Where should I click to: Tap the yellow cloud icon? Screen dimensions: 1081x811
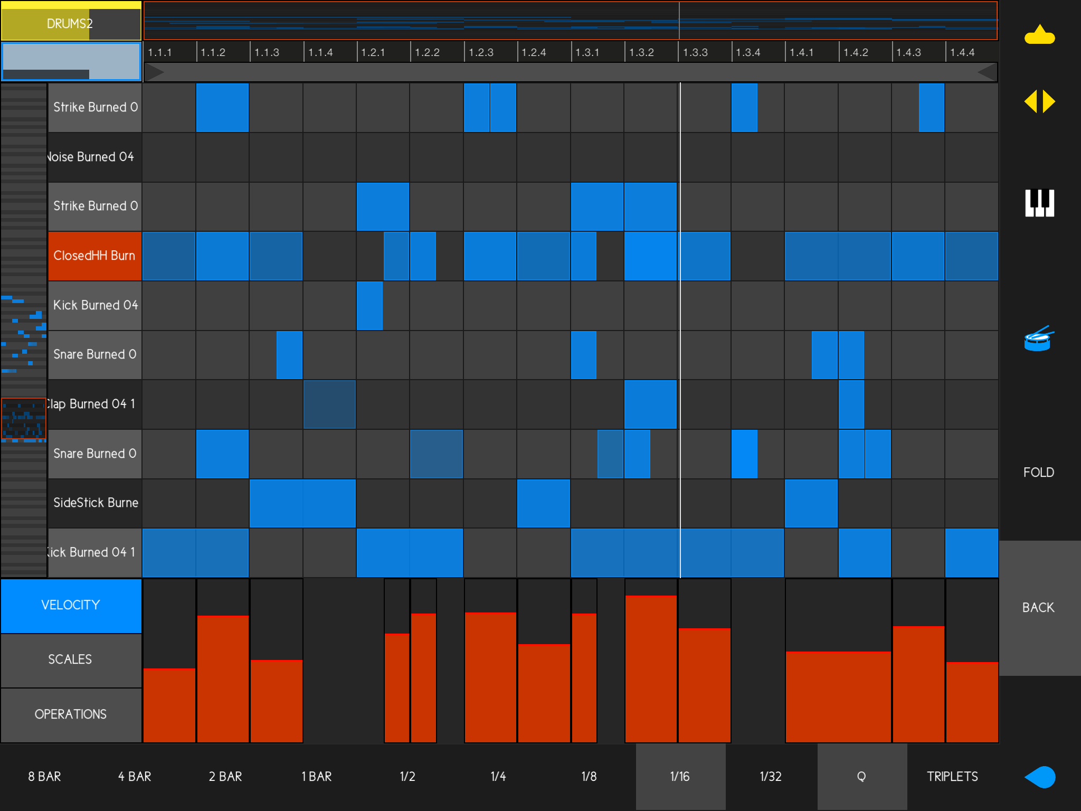1039,35
